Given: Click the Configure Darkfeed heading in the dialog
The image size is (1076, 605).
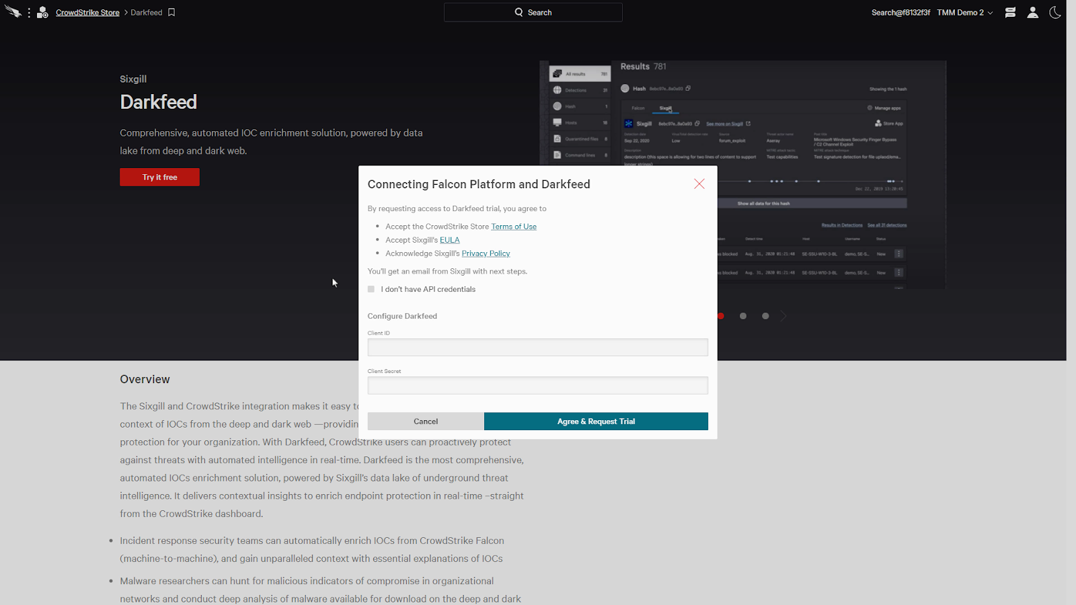Looking at the screenshot, I should pyautogui.click(x=402, y=316).
